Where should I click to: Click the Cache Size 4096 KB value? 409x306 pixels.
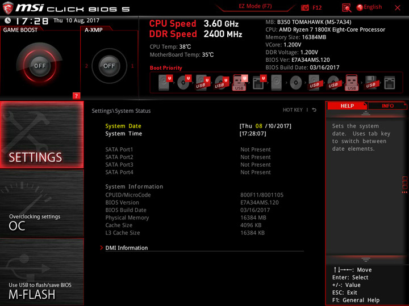251,225
